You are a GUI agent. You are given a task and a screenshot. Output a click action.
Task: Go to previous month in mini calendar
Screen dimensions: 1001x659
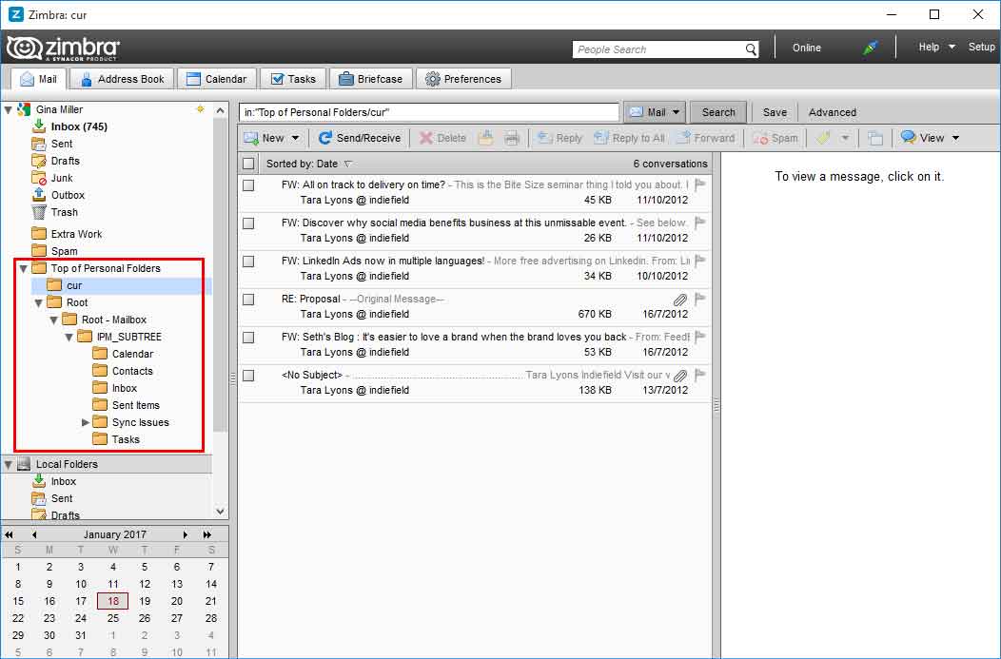34,534
